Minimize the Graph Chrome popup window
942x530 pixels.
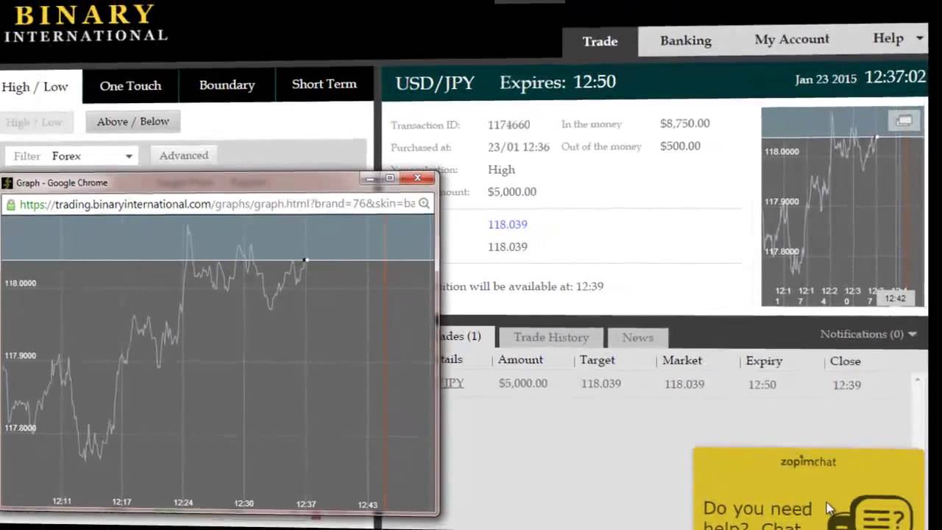[369, 179]
